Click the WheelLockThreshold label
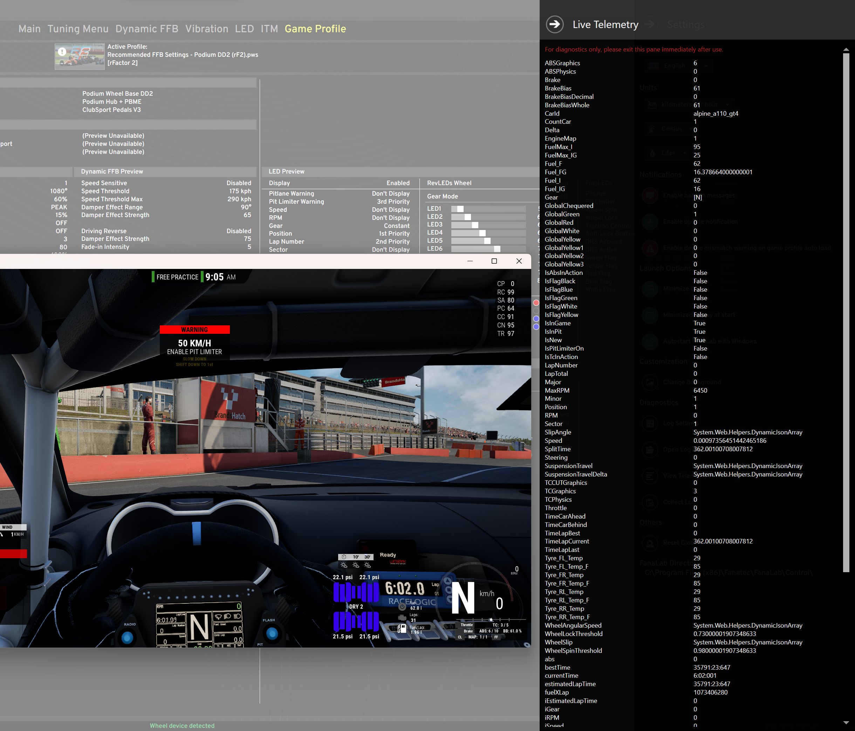Image resolution: width=855 pixels, height=731 pixels. point(574,634)
